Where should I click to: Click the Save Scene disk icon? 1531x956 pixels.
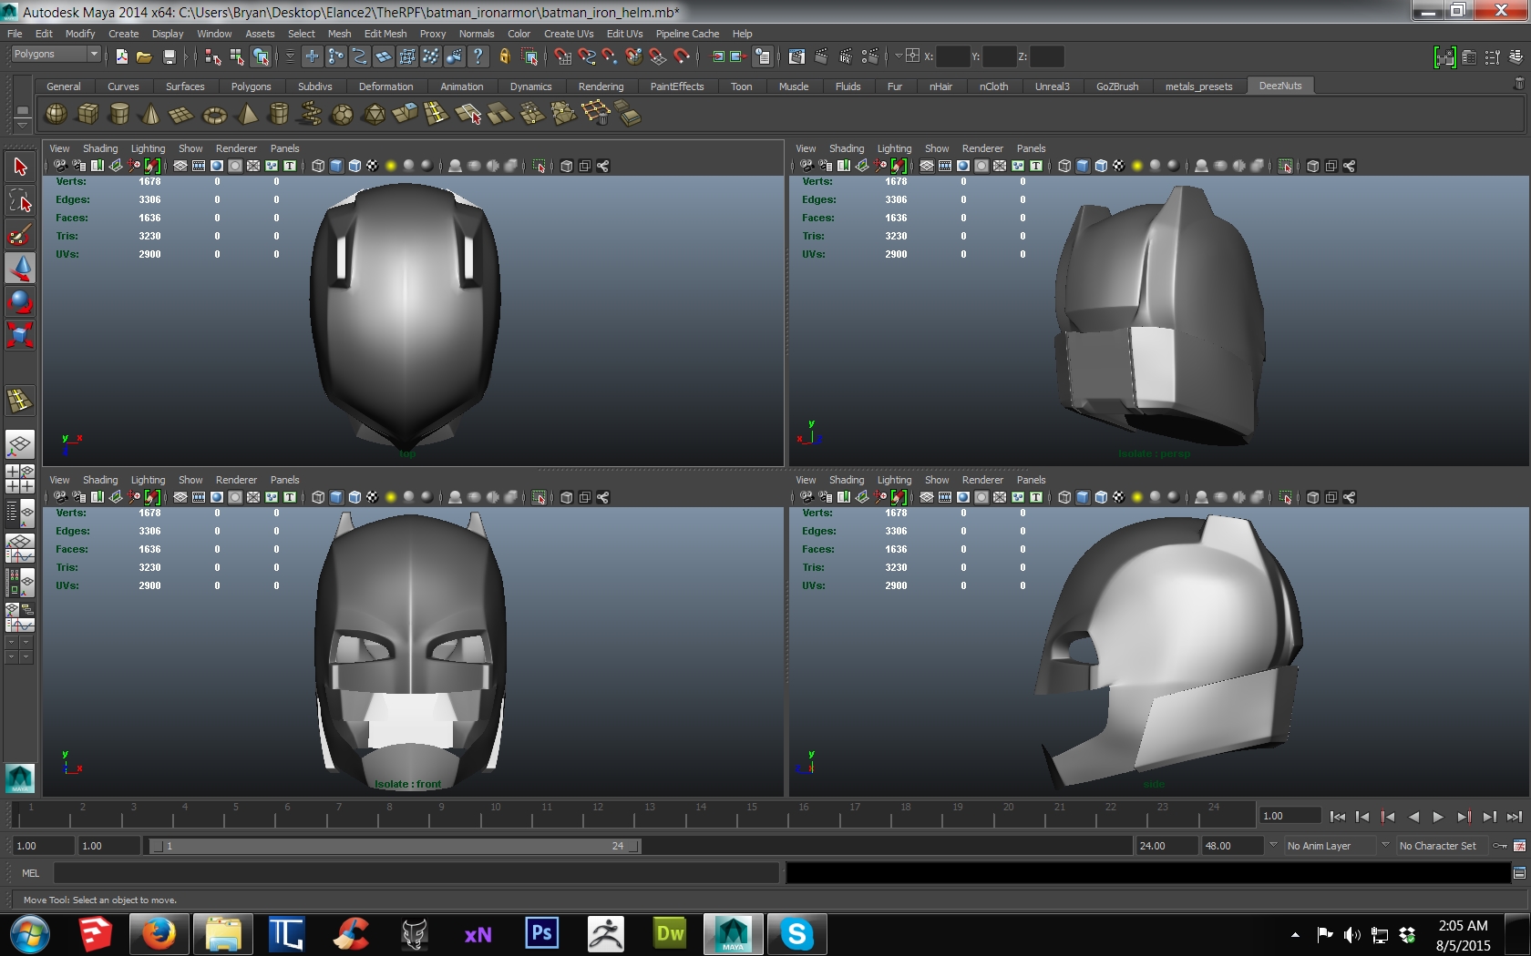(169, 56)
